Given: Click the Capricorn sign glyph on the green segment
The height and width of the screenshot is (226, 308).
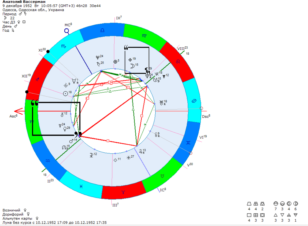Looking at the screenshot, I should [31, 122].
